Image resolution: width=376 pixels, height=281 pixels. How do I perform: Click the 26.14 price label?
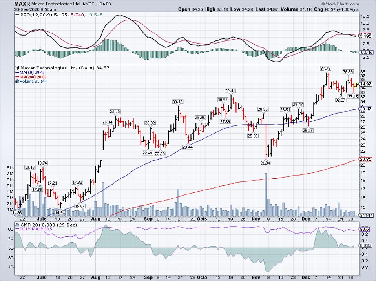108,122
